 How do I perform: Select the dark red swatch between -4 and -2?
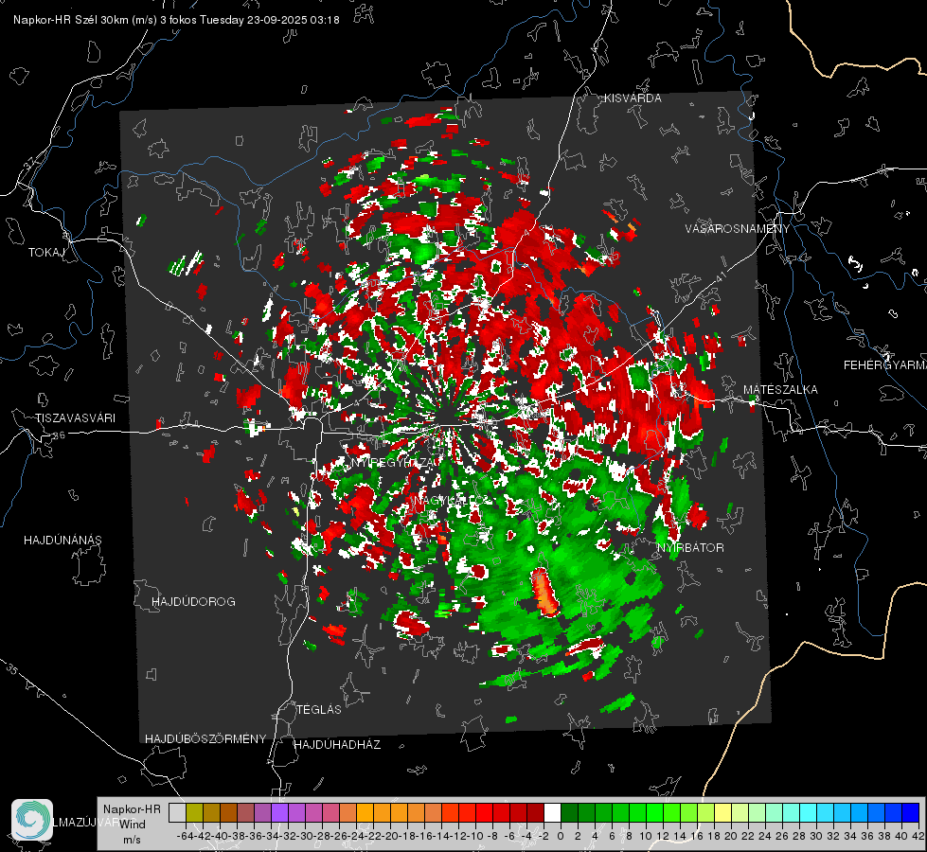click(x=536, y=812)
